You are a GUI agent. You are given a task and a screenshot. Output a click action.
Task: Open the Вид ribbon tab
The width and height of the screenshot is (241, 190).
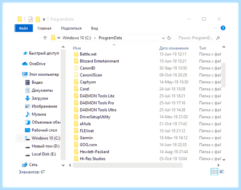coord(94,28)
